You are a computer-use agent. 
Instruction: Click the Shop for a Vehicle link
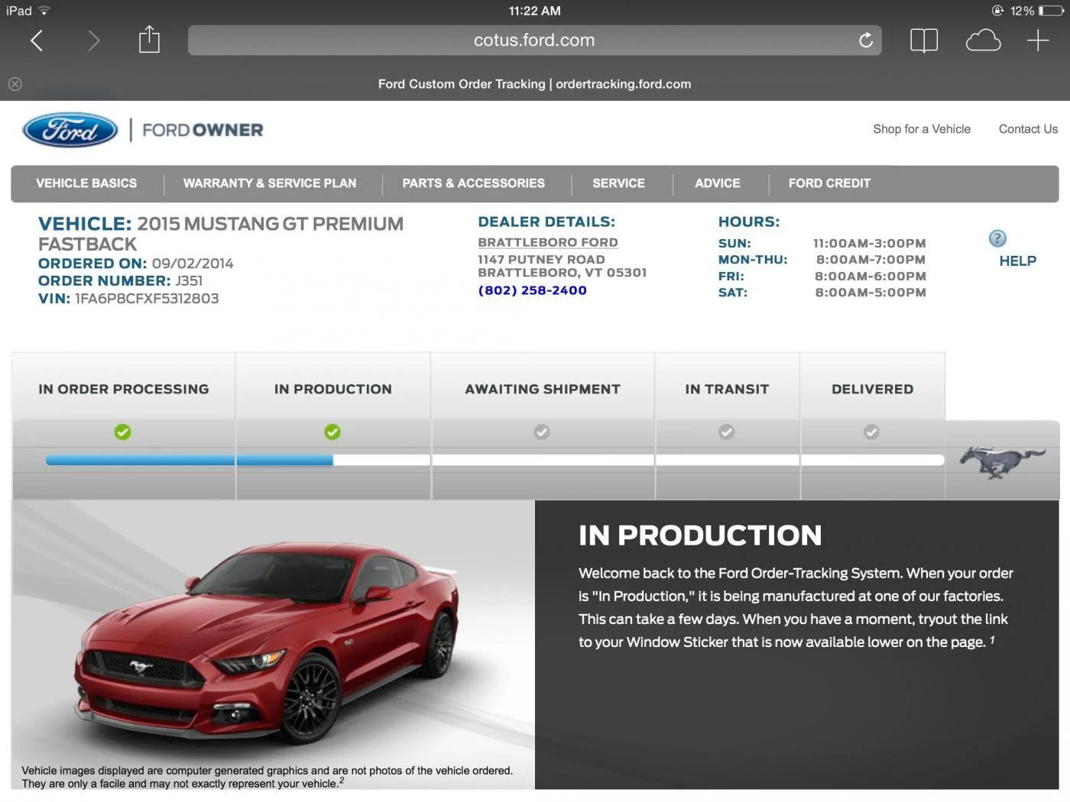(922, 129)
